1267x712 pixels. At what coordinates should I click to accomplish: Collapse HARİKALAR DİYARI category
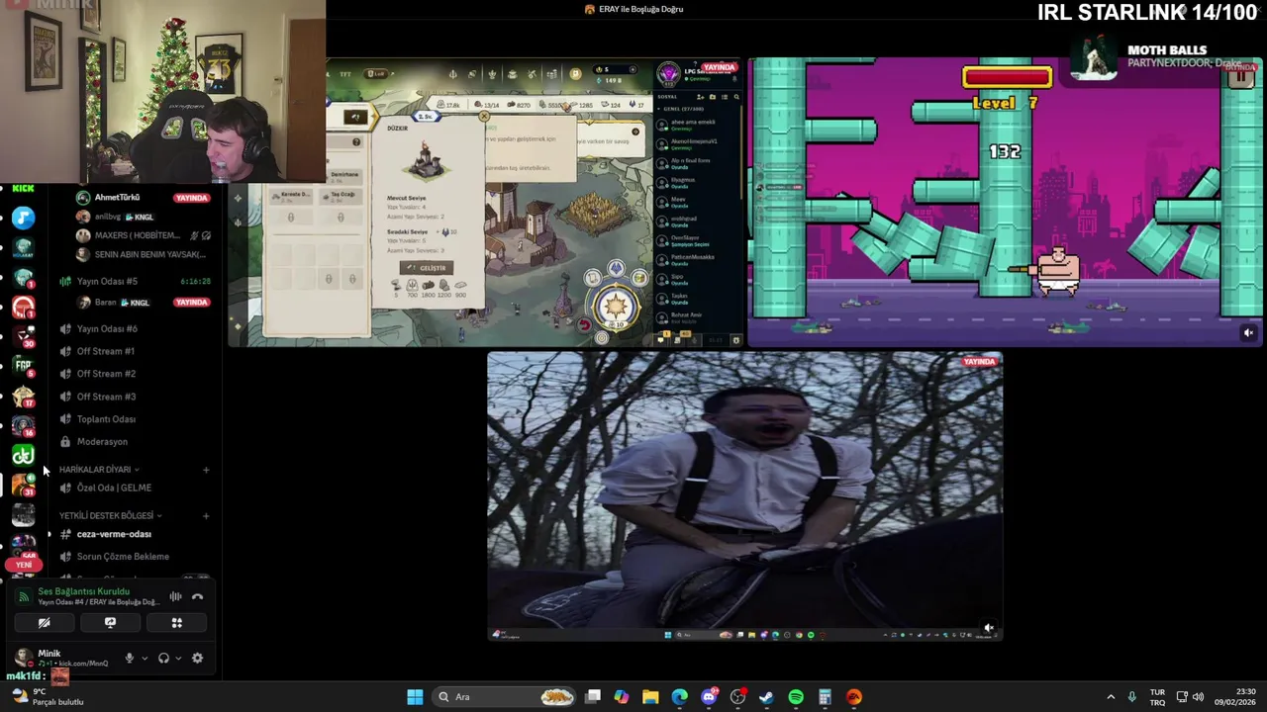(99, 470)
